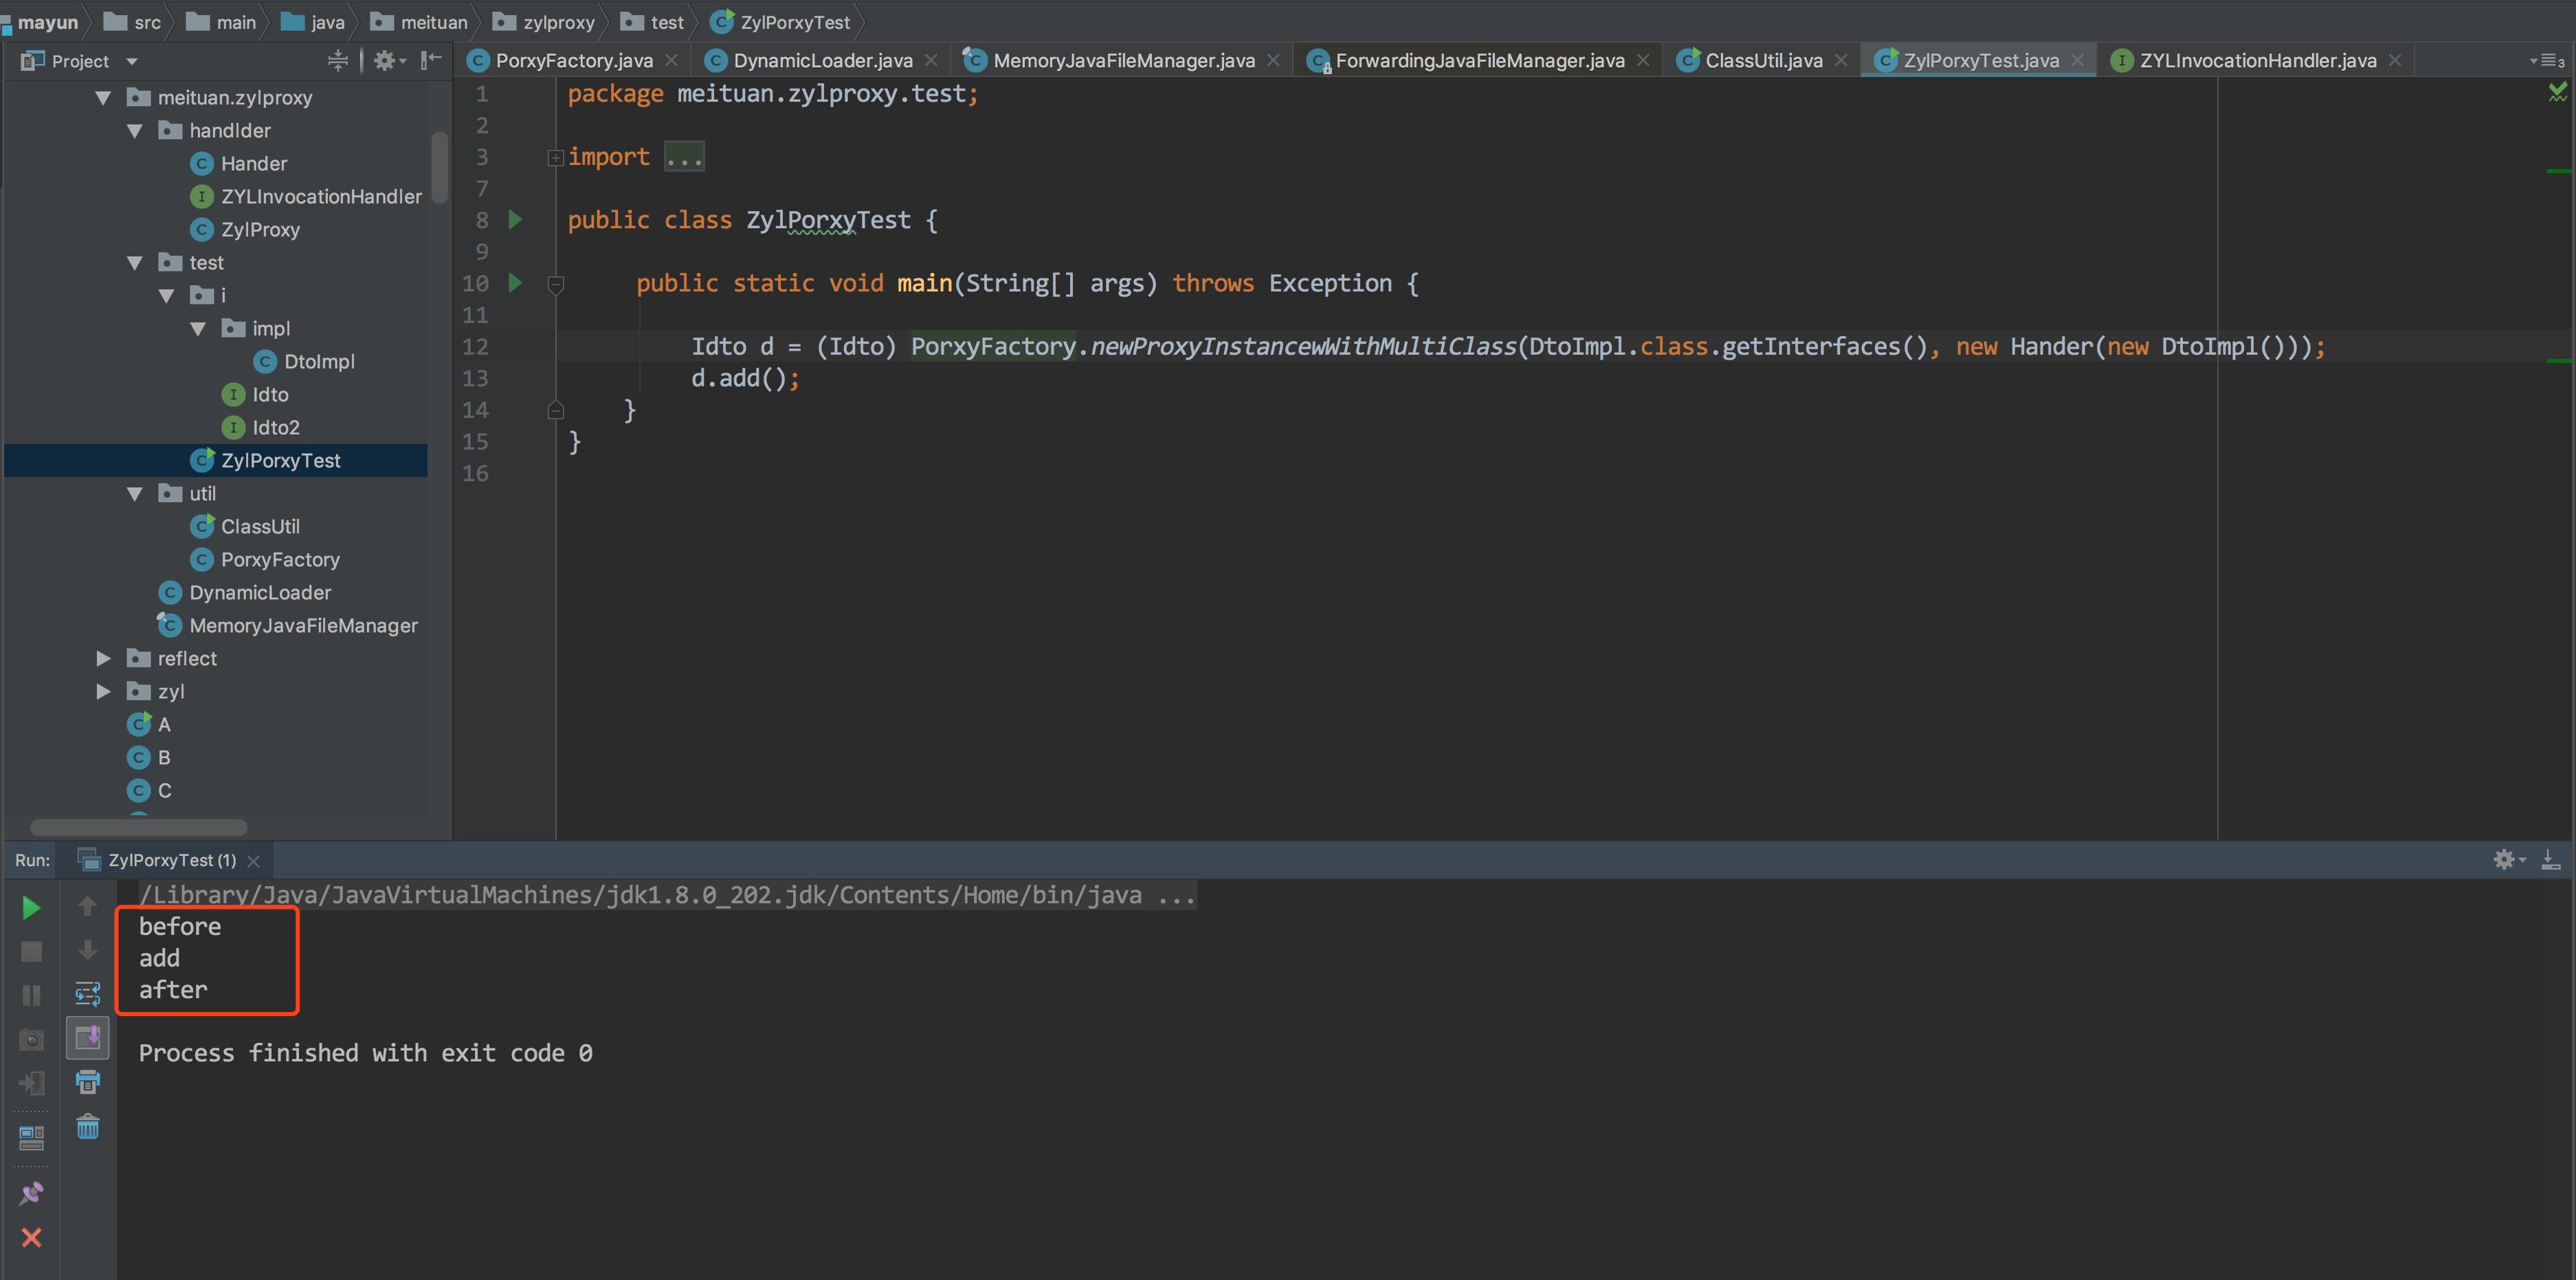
Task: Clear console with the trash icon
Action: (x=87, y=1127)
